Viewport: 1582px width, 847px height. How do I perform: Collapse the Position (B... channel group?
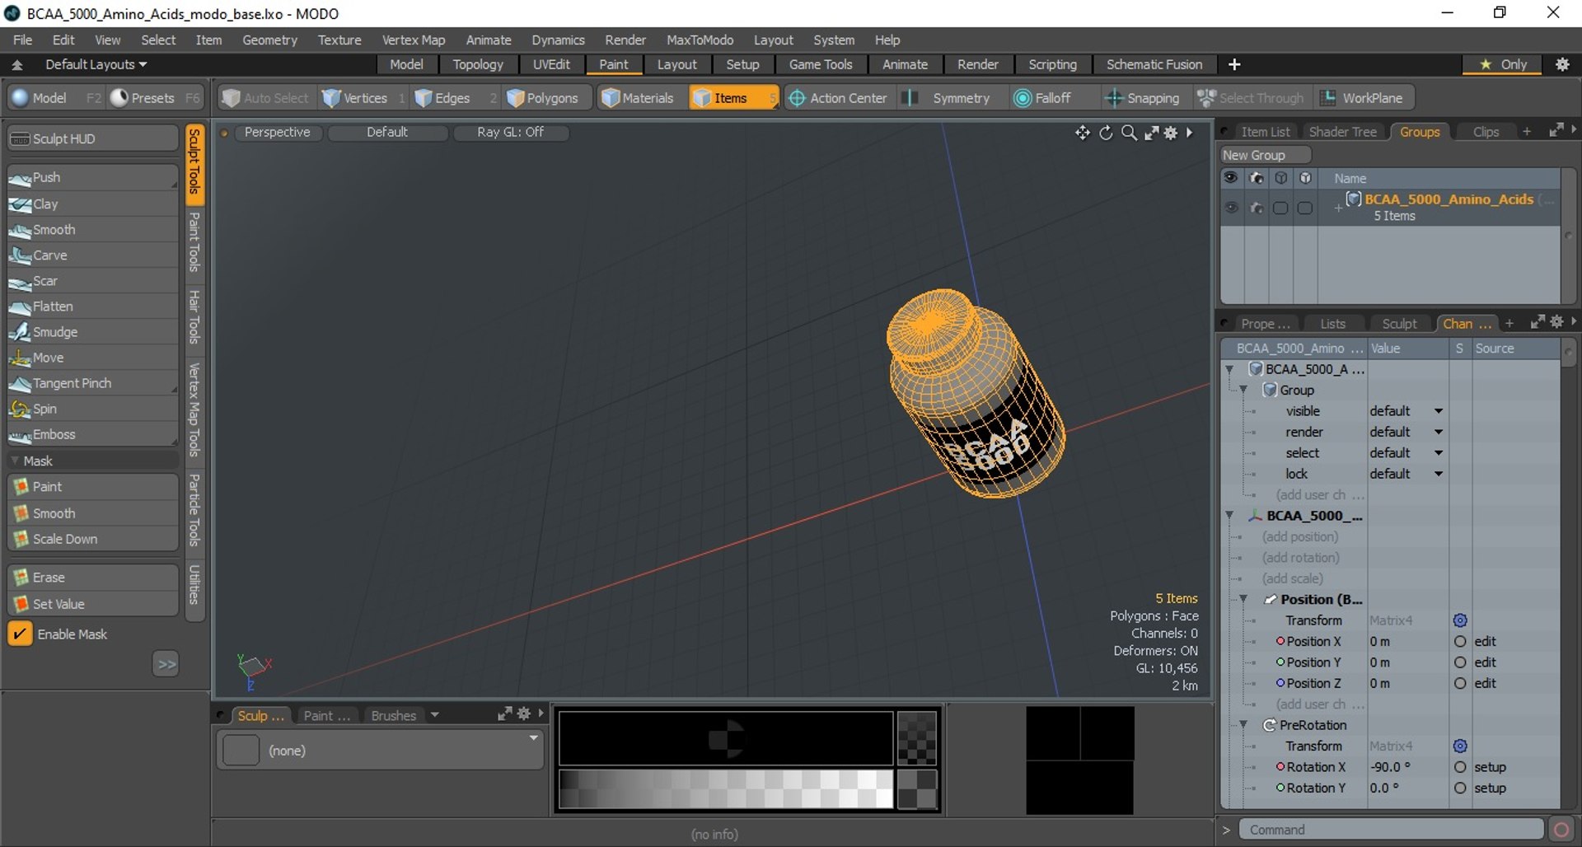coord(1244,599)
